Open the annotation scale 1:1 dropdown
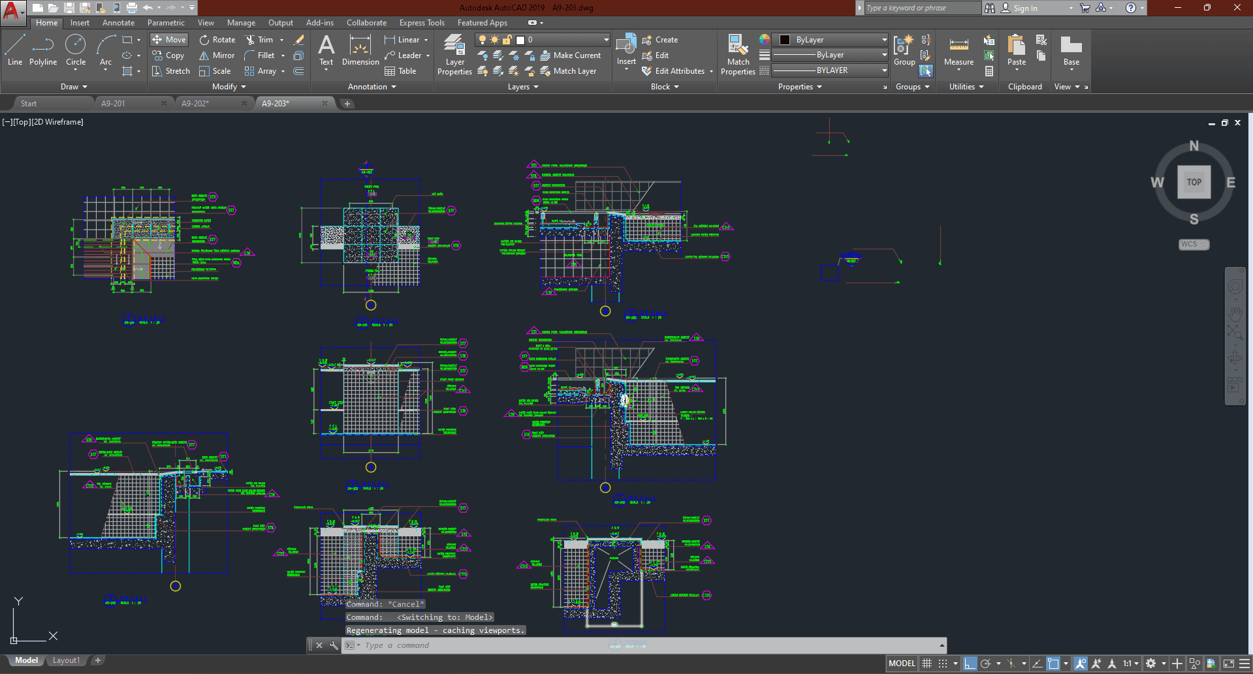 point(1131,664)
